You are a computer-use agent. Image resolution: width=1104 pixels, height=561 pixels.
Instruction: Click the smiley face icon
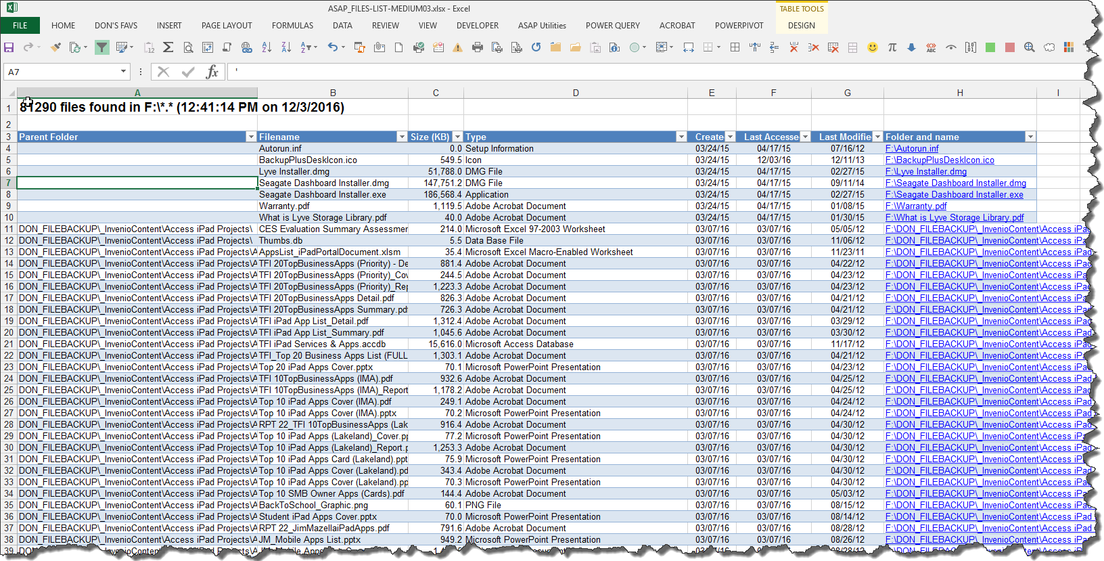873,47
